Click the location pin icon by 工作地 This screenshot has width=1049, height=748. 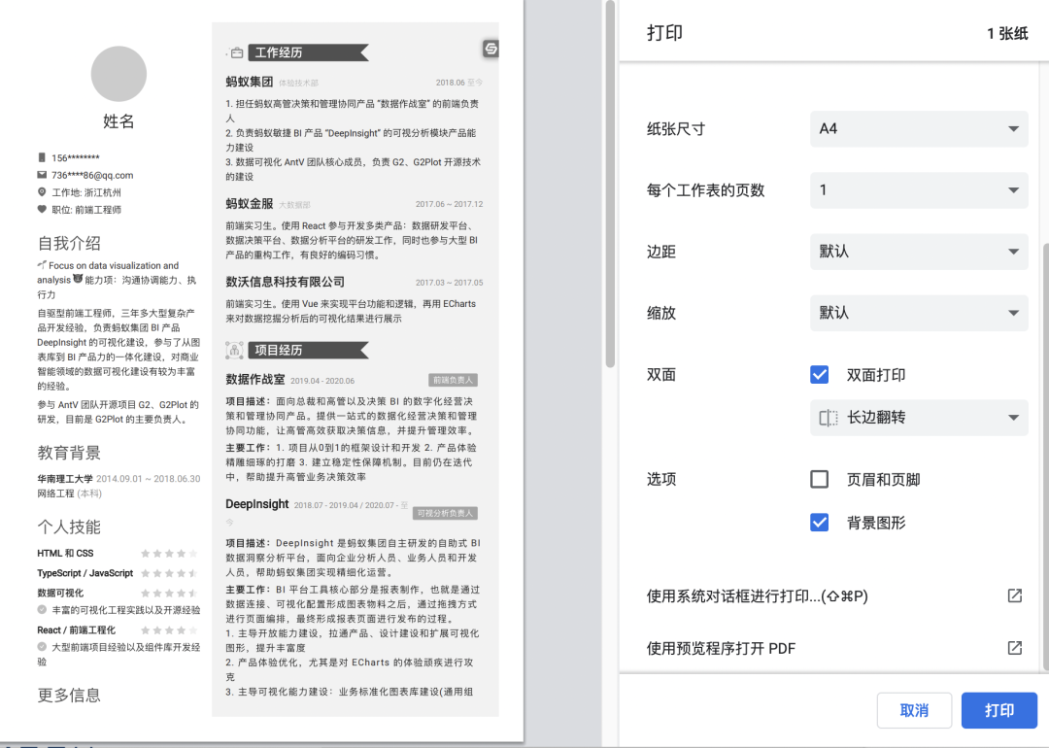pyautogui.click(x=42, y=192)
